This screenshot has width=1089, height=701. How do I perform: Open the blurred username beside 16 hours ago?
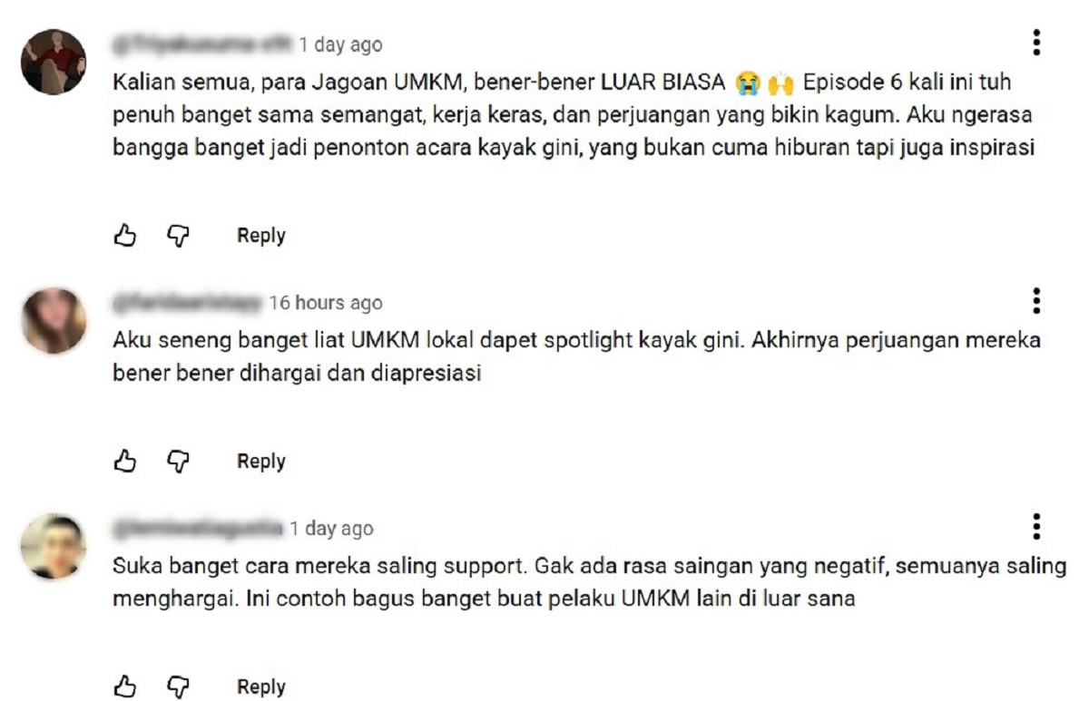188,303
